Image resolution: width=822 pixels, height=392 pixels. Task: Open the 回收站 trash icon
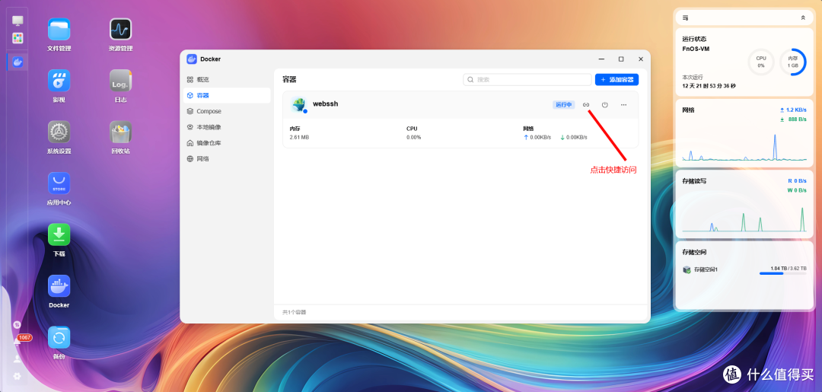(x=120, y=132)
